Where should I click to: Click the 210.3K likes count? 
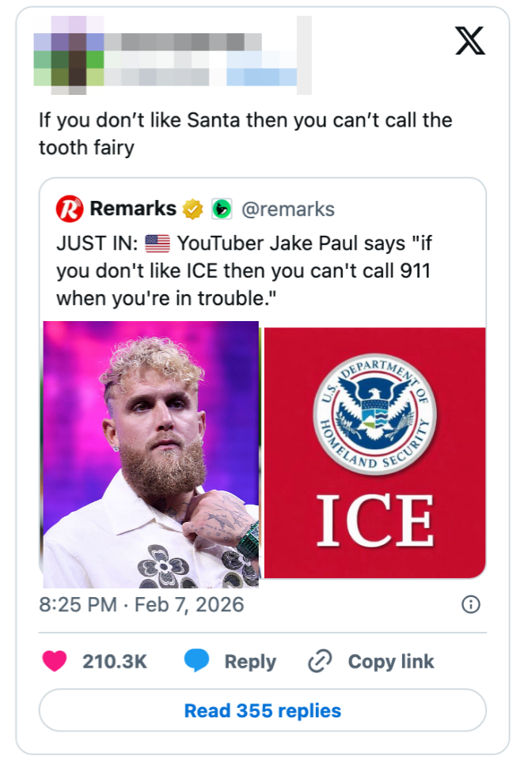click(115, 661)
